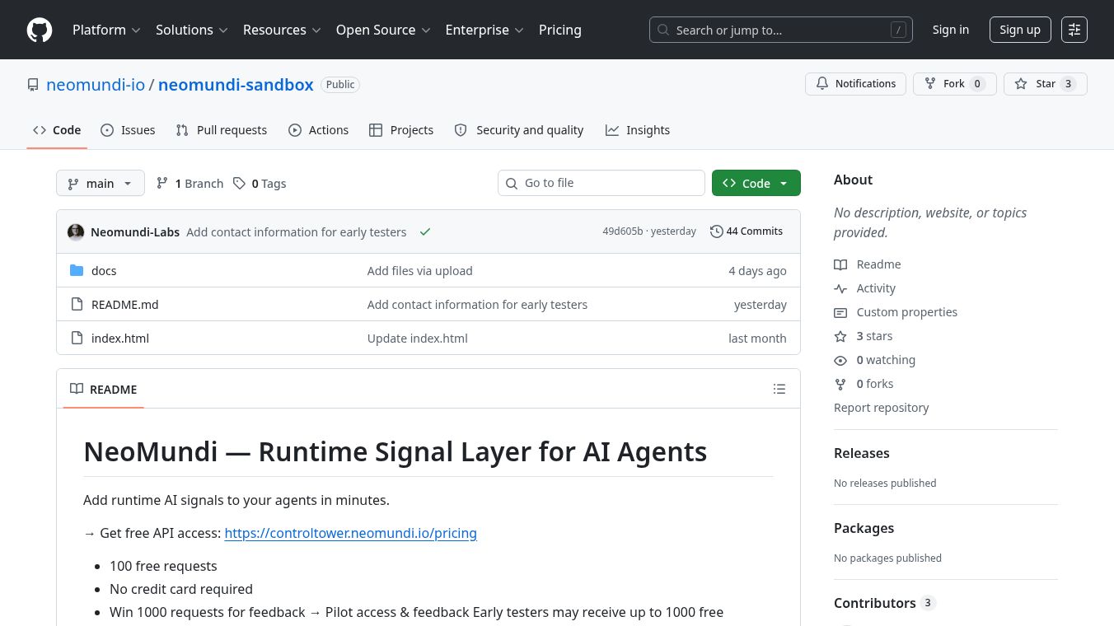Expand the Platform menu
Image resolution: width=1114 pixels, height=626 pixels.
click(106, 30)
